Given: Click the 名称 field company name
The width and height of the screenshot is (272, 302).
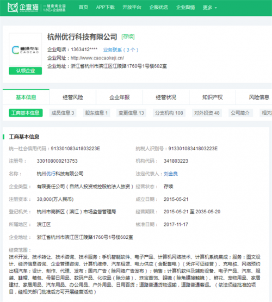Looking at the screenshot, I should (60, 174).
